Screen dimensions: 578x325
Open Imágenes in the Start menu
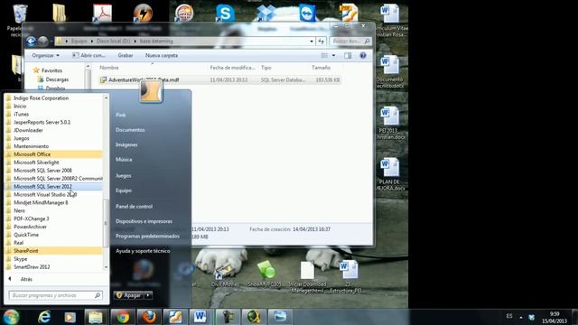tap(126, 144)
